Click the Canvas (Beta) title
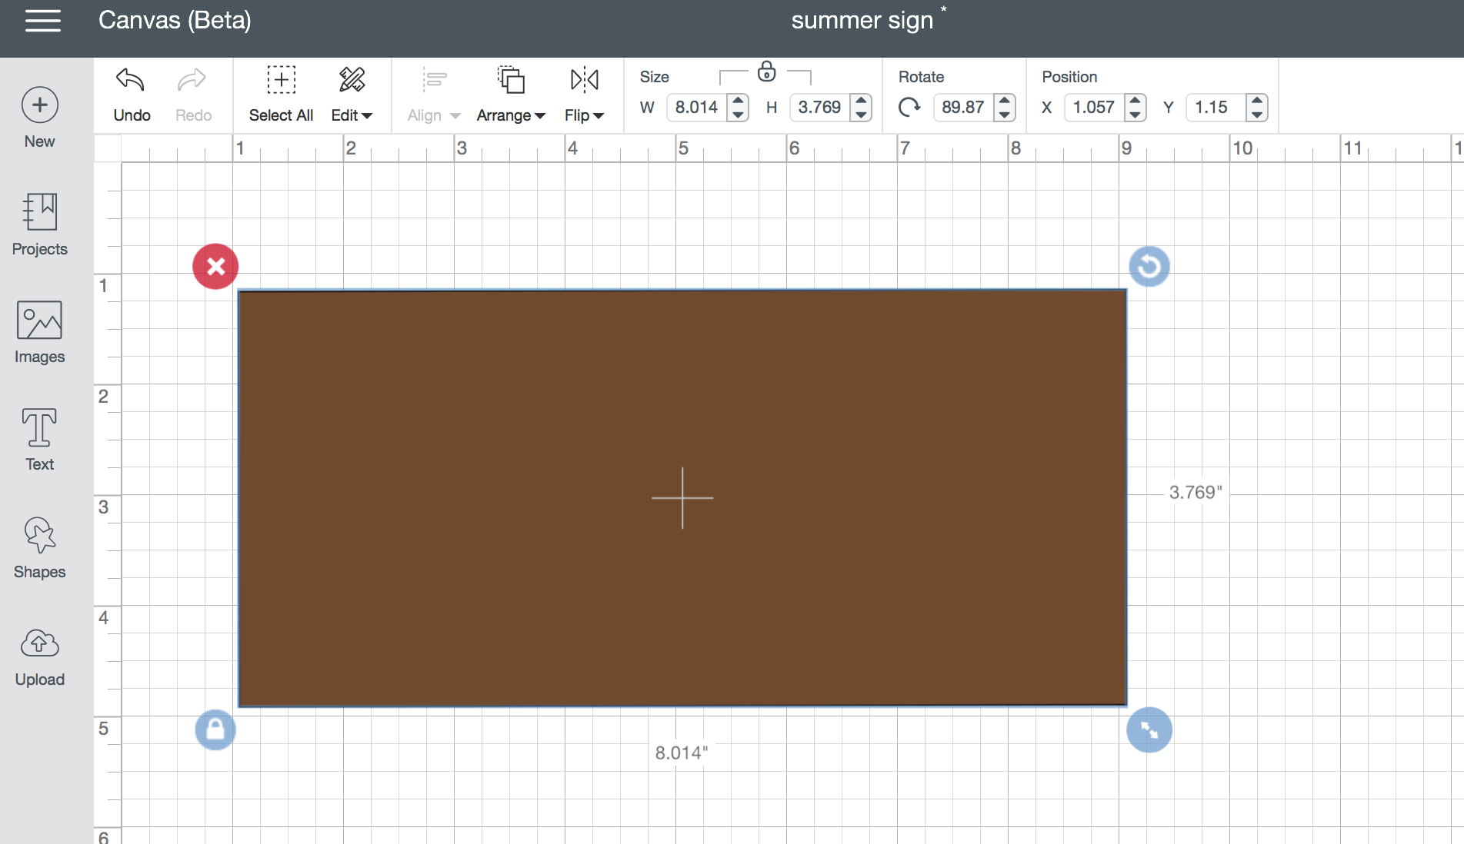 [175, 21]
